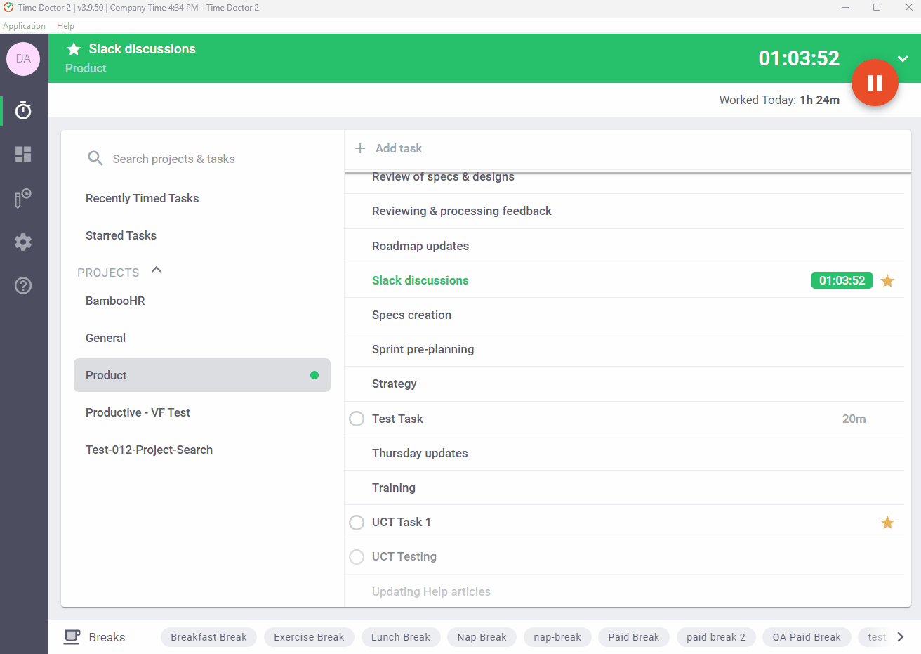The image size is (921, 654).
Task: Open the timer view in sidebar
Action: [x=23, y=110]
